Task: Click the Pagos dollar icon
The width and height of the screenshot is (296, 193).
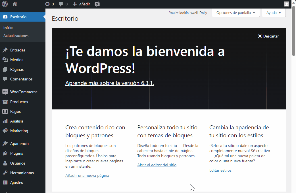Action: tap(5, 111)
